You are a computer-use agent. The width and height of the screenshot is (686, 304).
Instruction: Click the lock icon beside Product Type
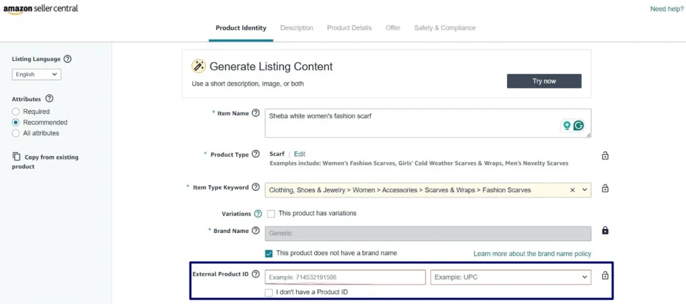click(x=605, y=155)
